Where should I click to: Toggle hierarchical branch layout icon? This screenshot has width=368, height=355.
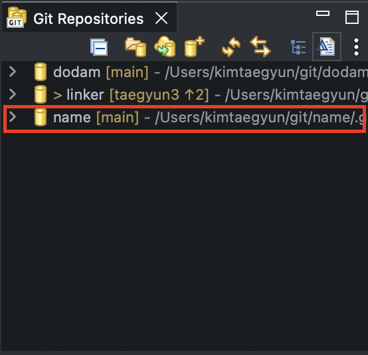298,47
